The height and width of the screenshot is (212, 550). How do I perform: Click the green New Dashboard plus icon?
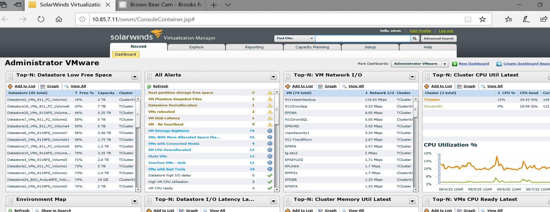[455, 64]
